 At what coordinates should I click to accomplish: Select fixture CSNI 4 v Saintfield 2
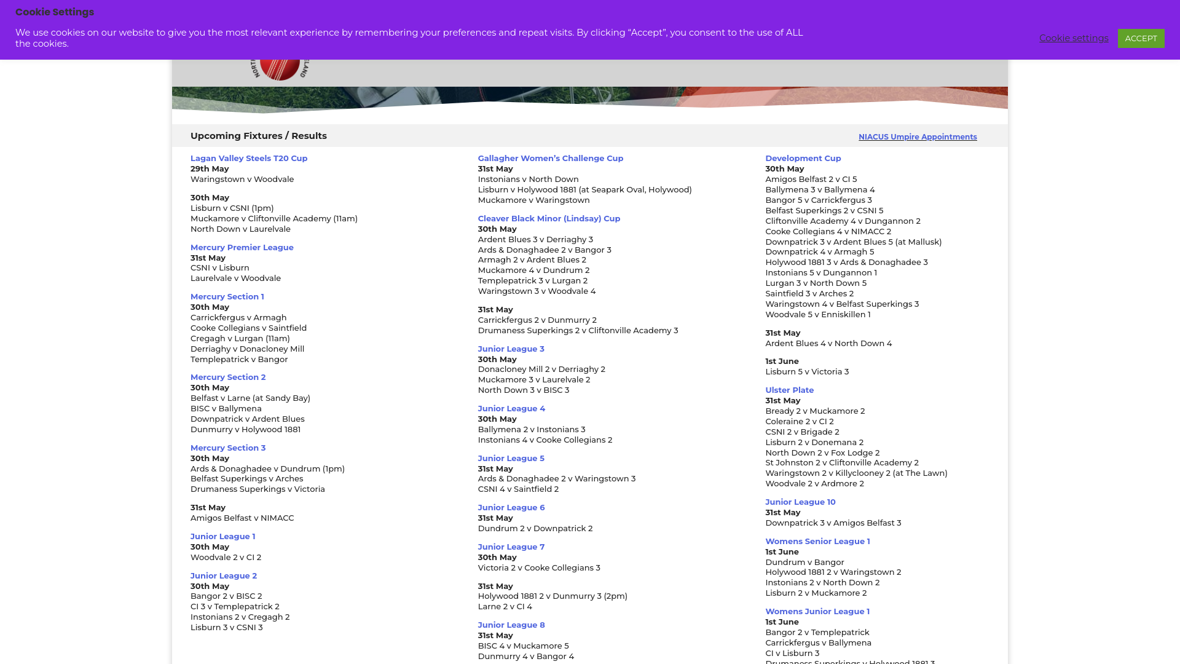519,489
